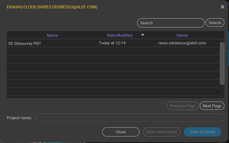Click the rares.odobescu@alef.com owner cell
Viewport: 229px width, 143px height.
(182, 43)
